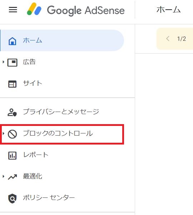Image resolution: width=193 pixels, height=215 pixels.
Task: Open the サイト menu item
Action: tap(62, 83)
